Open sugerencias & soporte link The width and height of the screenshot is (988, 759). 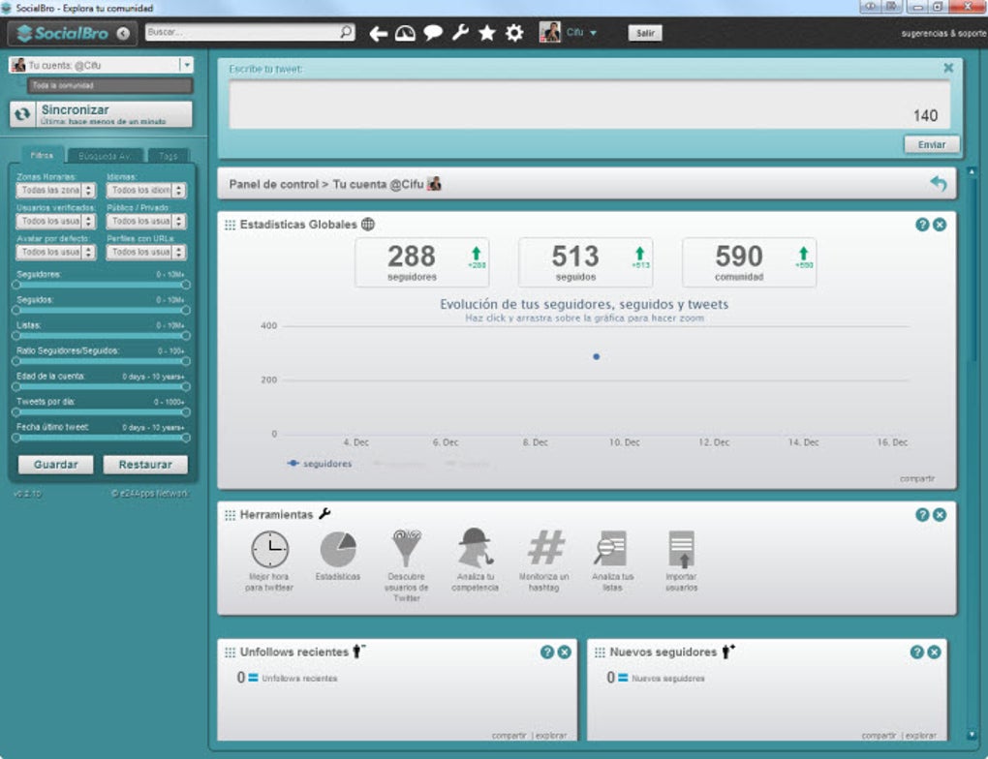coord(943,33)
